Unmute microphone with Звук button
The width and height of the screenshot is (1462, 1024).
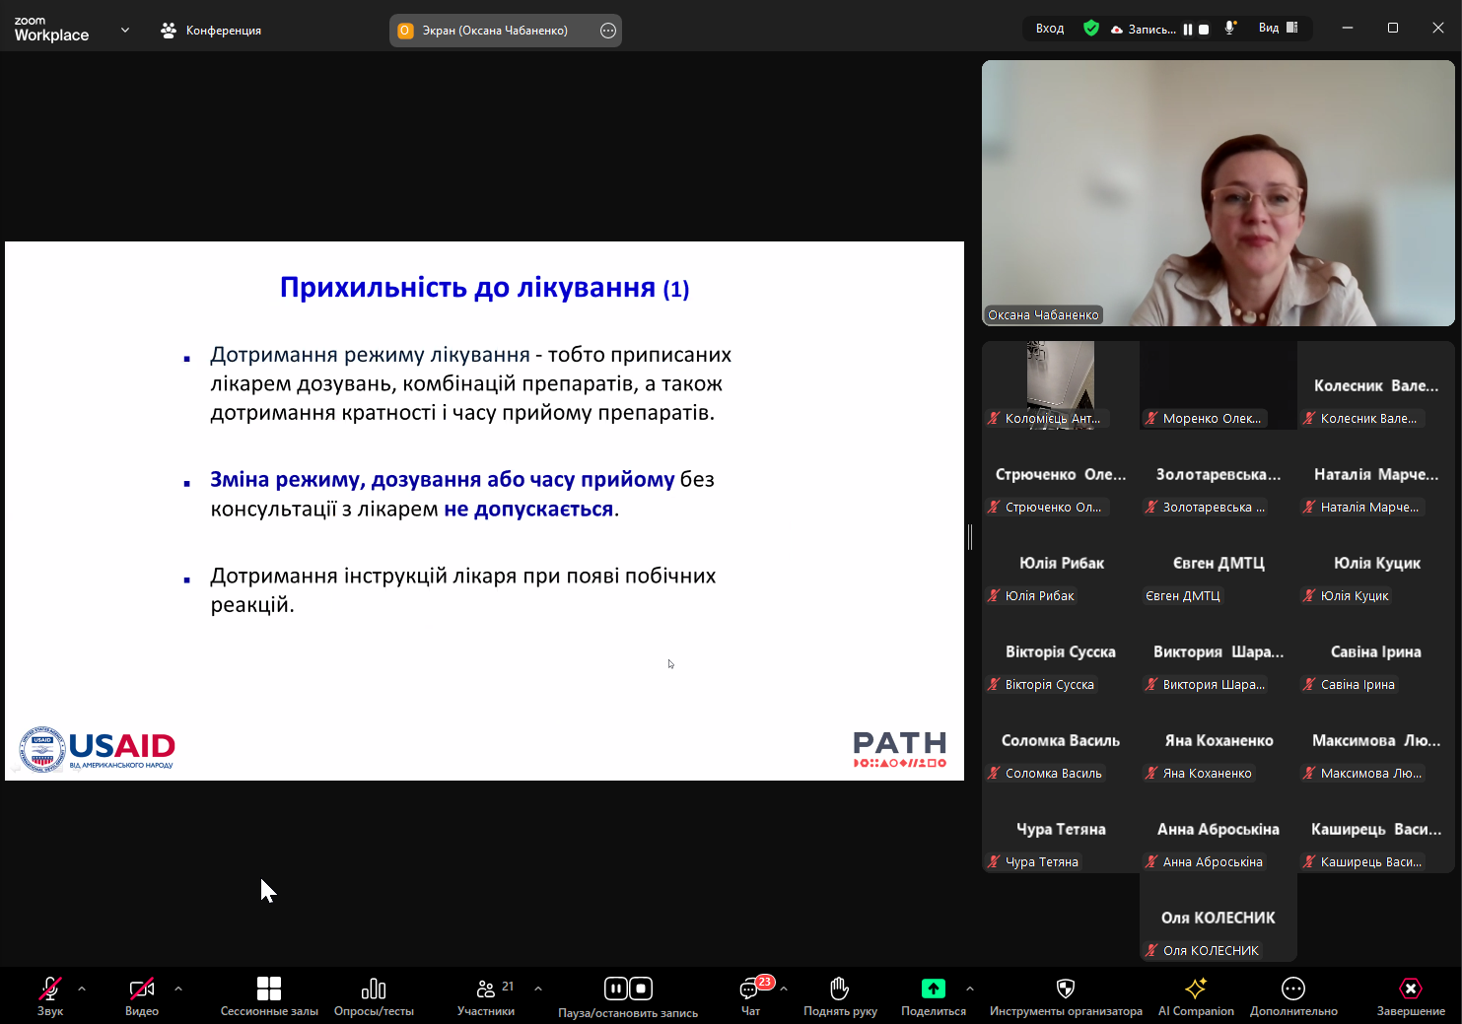[49, 989]
